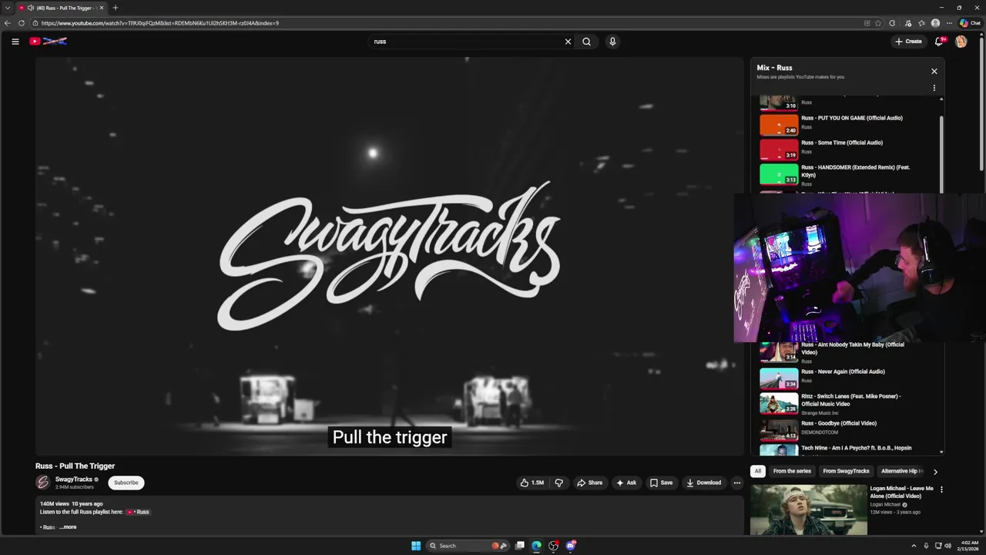Open the Windows Start menu
The width and height of the screenshot is (986, 555).
[x=416, y=546]
